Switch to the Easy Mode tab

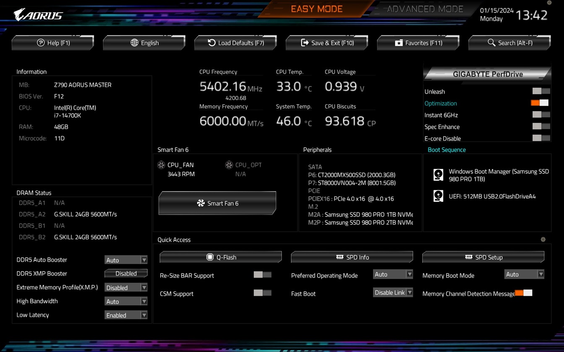point(316,9)
